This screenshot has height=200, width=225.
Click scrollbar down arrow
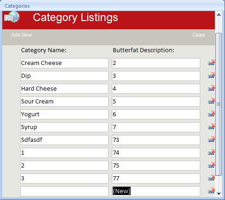219,194
